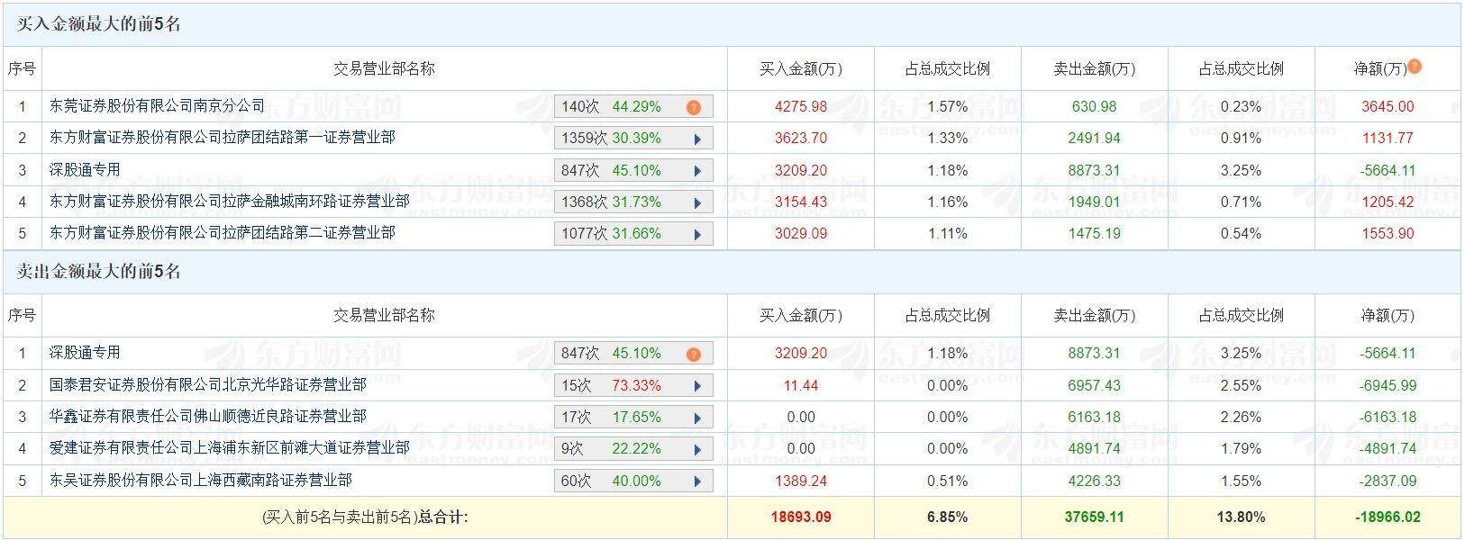1465x540 pixels.
Task: Click orange info icon beside 847次 in sell table
Action: coord(693,354)
